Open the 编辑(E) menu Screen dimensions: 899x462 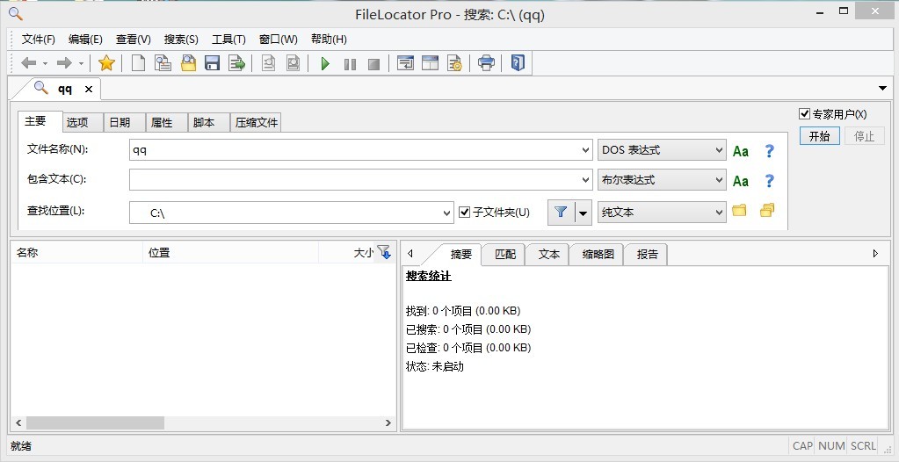pos(85,40)
